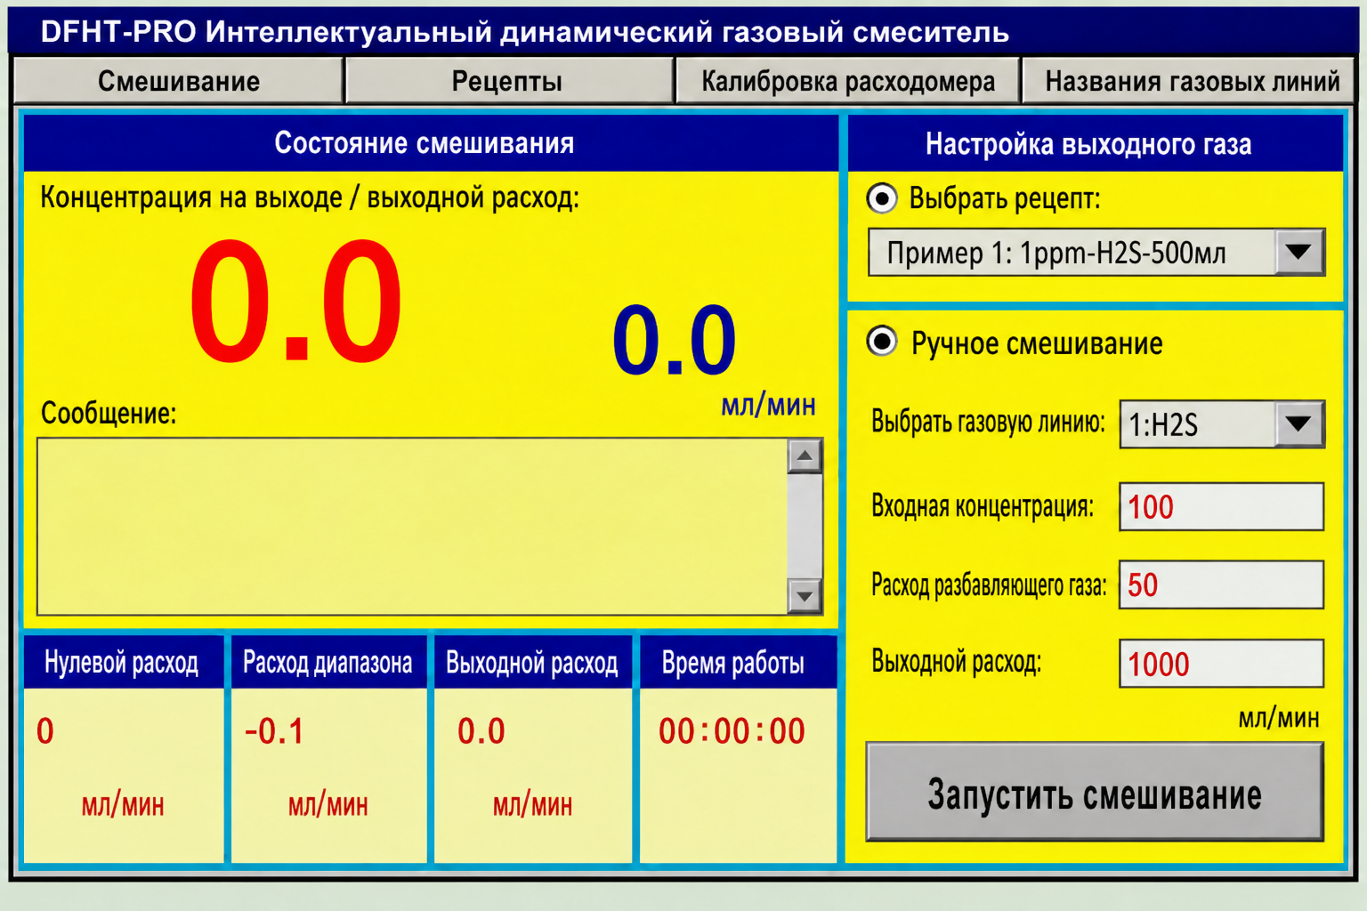The height and width of the screenshot is (911, 1367).
Task: Click the Время работы panel header
Action: click(x=737, y=663)
